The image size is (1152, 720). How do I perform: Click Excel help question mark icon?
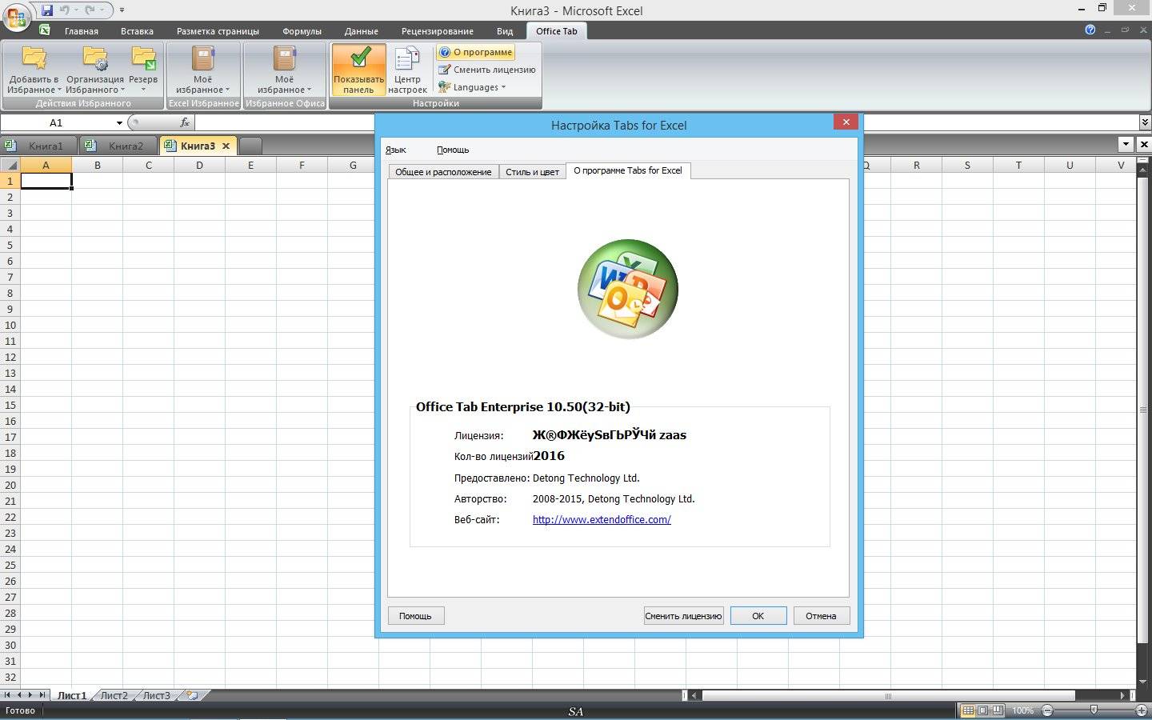click(1090, 30)
